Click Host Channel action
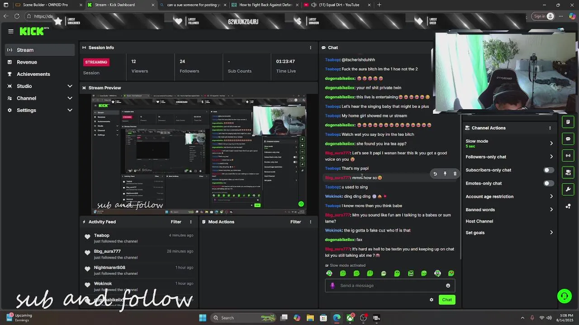Image resolution: width=579 pixels, height=325 pixels. [x=479, y=221]
